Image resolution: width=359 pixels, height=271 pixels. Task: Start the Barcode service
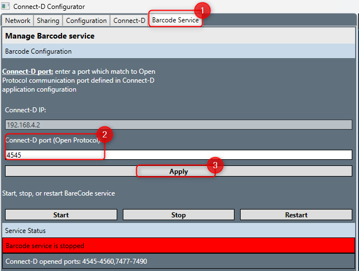tap(61, 215)
